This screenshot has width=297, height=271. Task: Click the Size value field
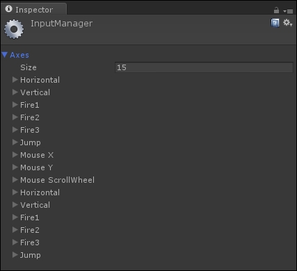pos(204,67)
